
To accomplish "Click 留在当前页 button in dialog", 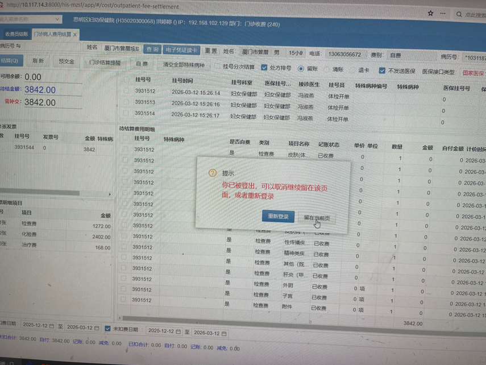I will click(317, 218).
